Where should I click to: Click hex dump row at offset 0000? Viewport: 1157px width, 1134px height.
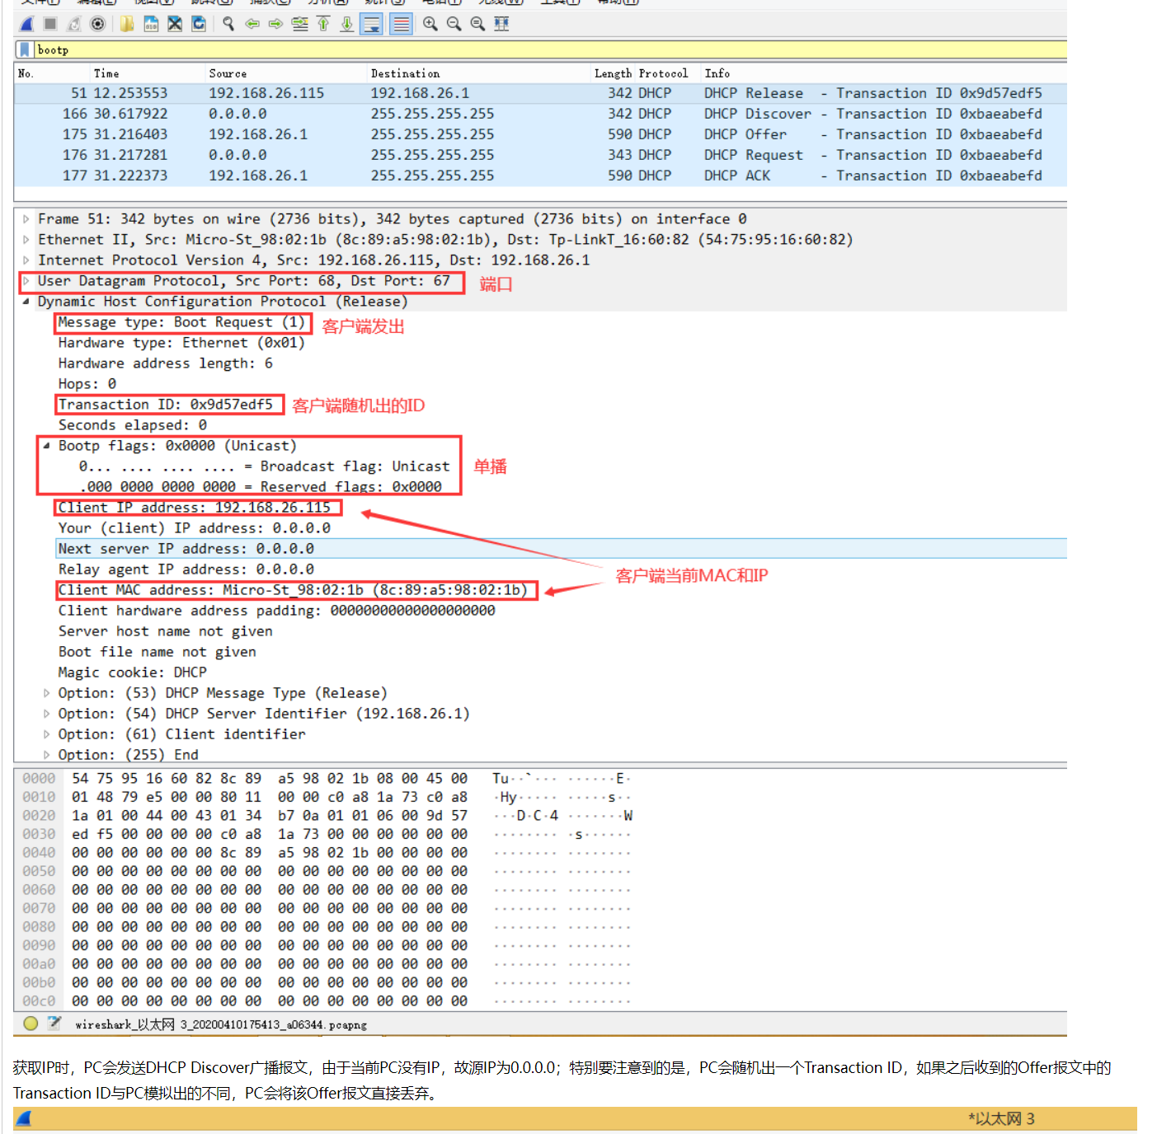tap(327, 779)
